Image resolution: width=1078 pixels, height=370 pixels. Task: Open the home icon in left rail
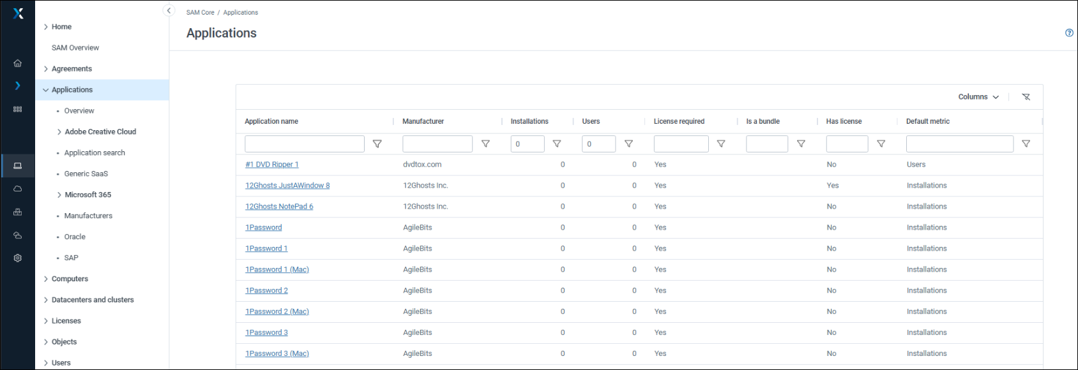pos(18,63)
